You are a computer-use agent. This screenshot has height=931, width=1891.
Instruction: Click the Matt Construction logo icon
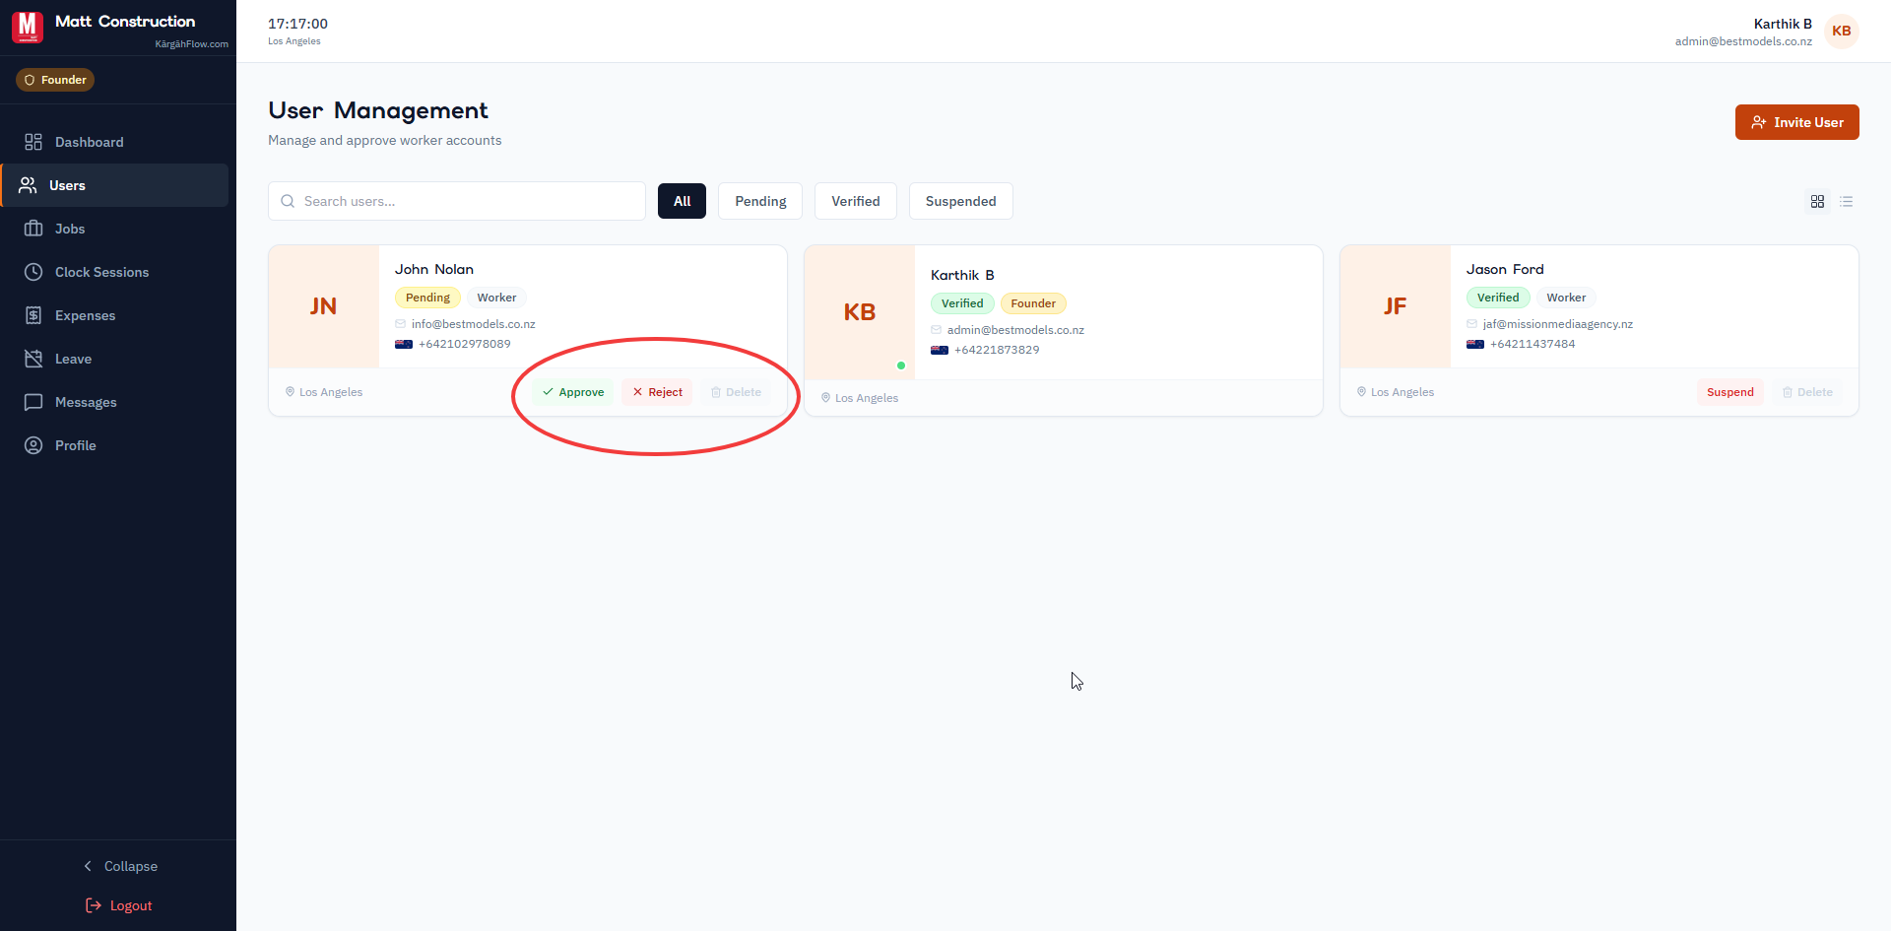click(x=28, y=27)
